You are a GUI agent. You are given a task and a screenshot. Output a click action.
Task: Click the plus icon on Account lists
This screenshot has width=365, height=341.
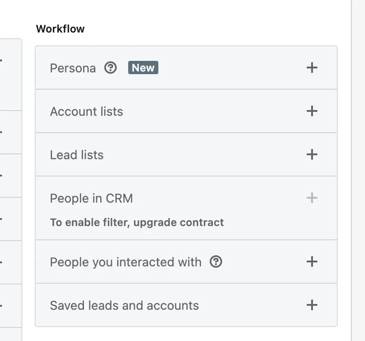point(312,111)
